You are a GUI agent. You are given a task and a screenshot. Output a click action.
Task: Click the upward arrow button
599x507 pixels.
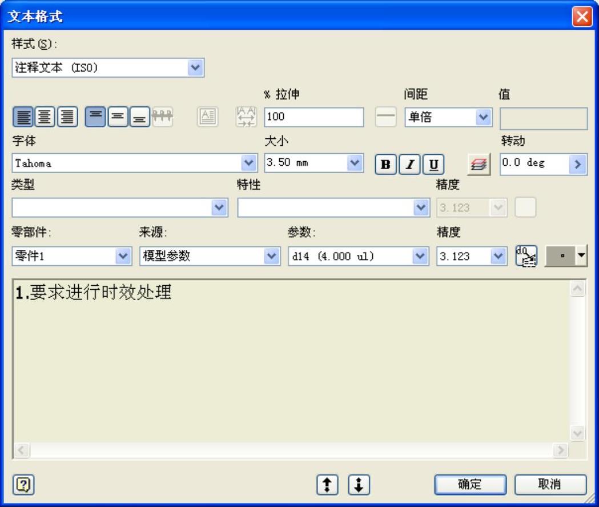pyautogui.click(x=327, y=485)
